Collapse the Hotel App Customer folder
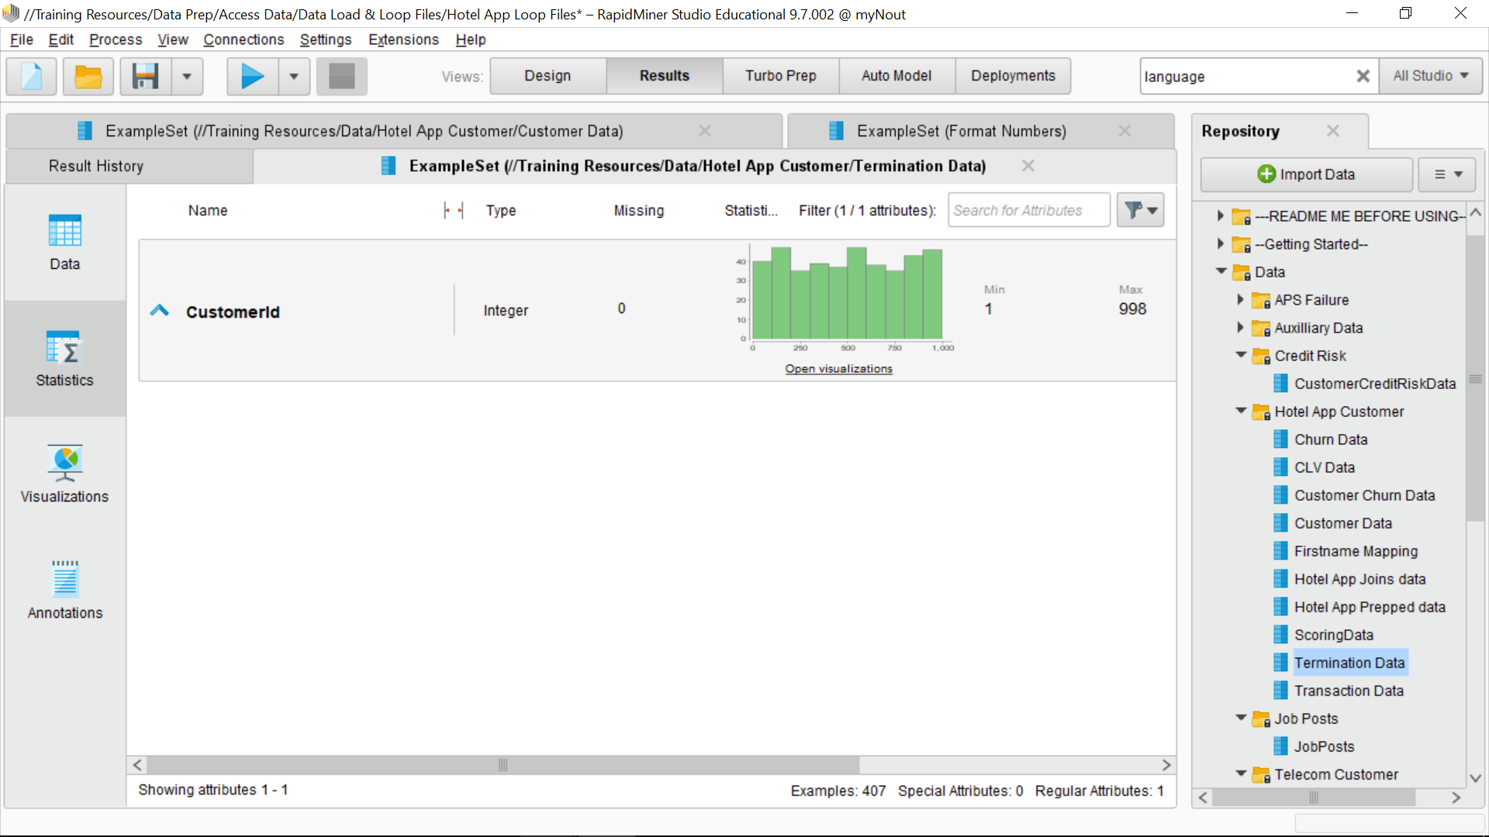 point(1241,411)
